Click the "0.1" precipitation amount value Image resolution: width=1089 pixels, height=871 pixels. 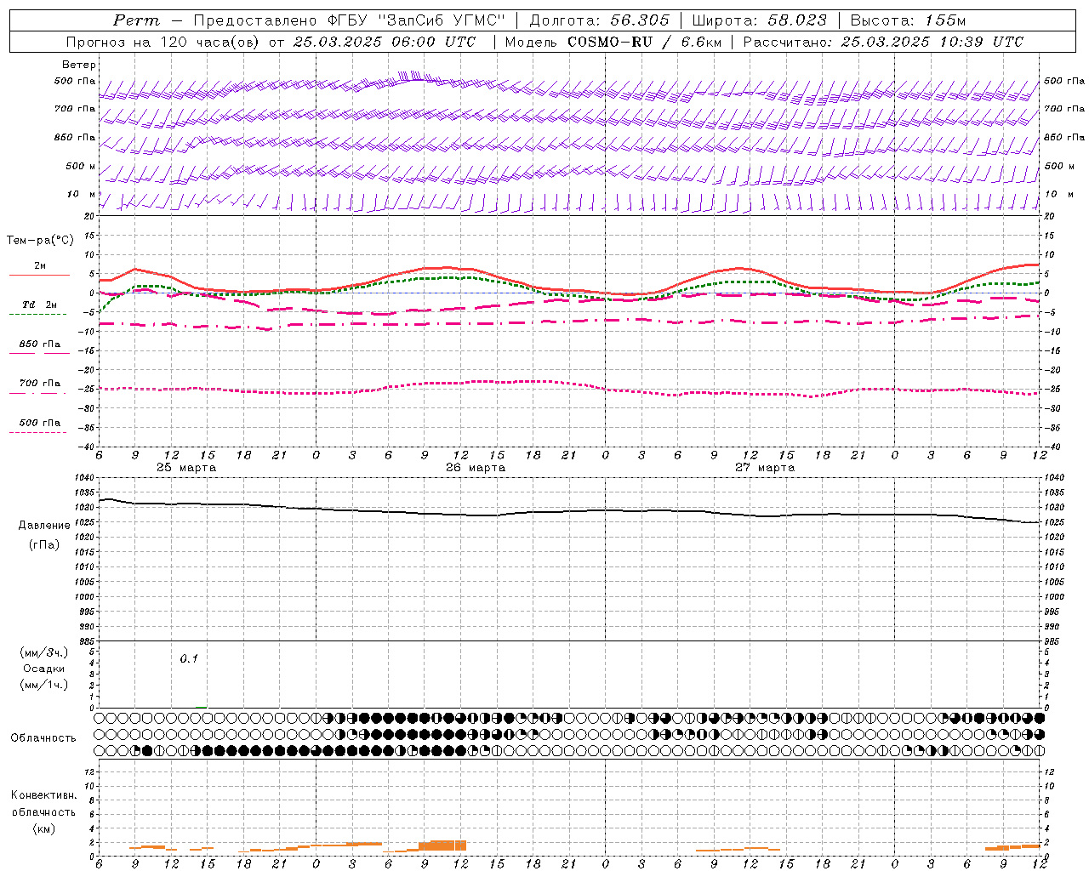[189, 658]
